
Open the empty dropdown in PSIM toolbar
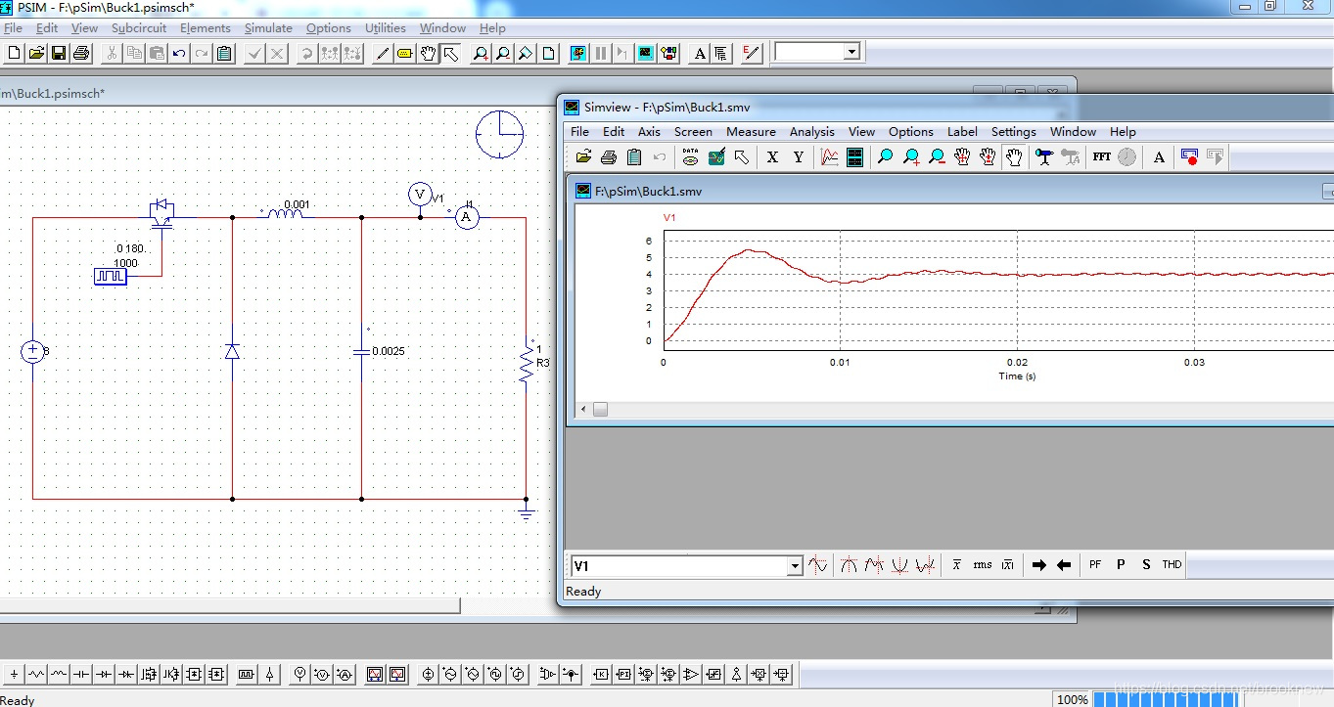[x=851, y=52]
